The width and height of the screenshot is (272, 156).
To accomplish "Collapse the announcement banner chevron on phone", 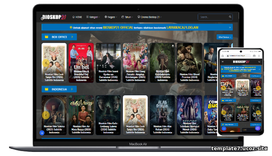I will [259, 69].
